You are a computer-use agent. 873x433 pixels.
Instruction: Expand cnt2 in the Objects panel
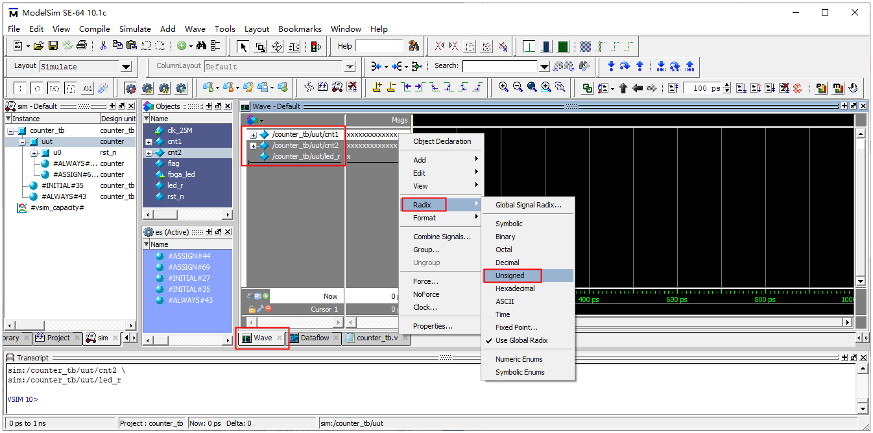coord(149,153)
